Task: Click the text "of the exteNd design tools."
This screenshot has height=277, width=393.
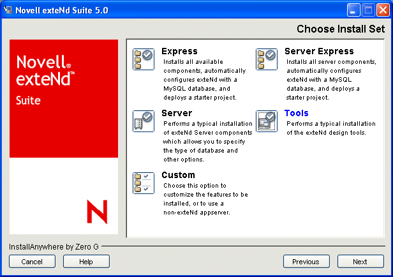Action: click(326, 133)
